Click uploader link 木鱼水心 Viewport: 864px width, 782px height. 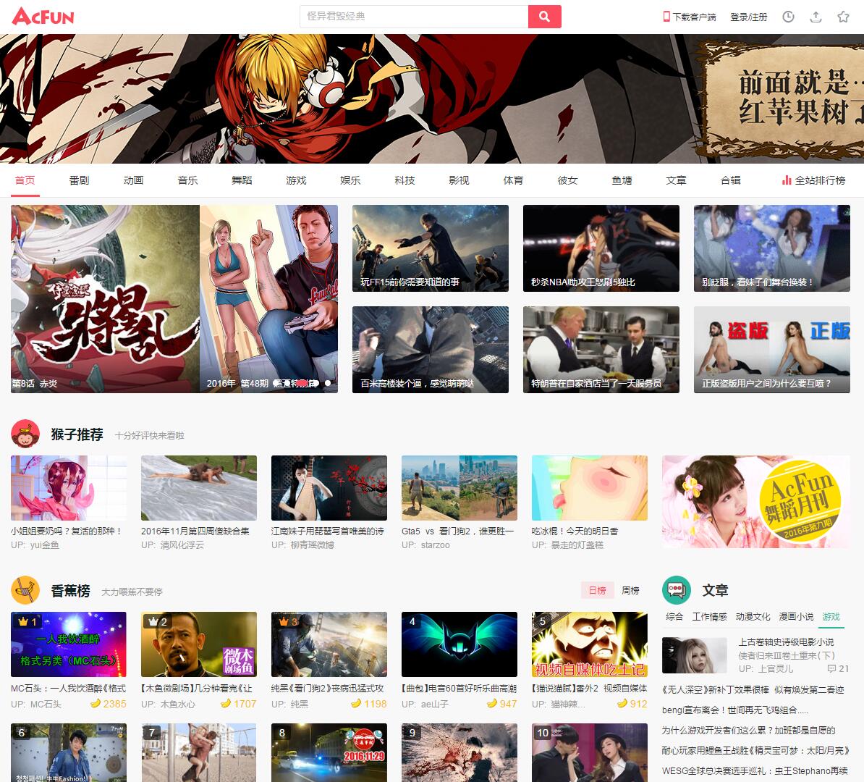(x=177, y=704)
